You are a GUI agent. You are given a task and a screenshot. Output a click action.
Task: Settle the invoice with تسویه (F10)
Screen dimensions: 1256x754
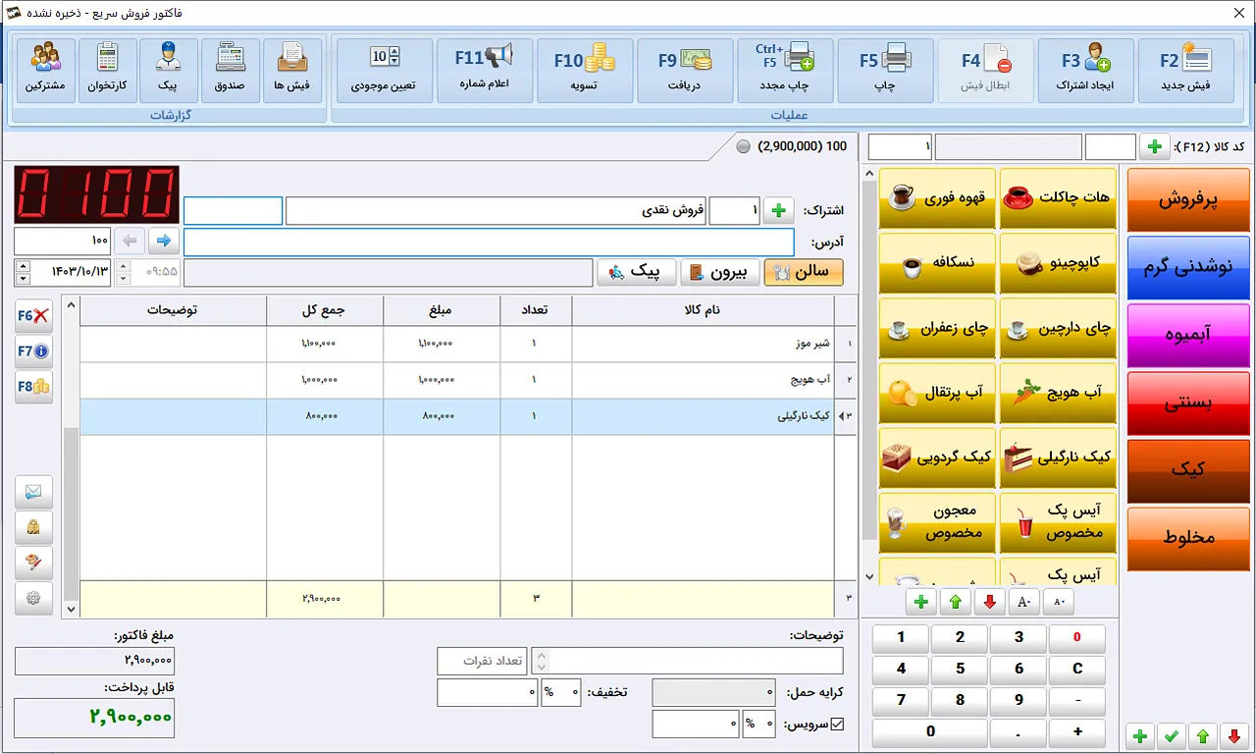click(x=585, y=71)
